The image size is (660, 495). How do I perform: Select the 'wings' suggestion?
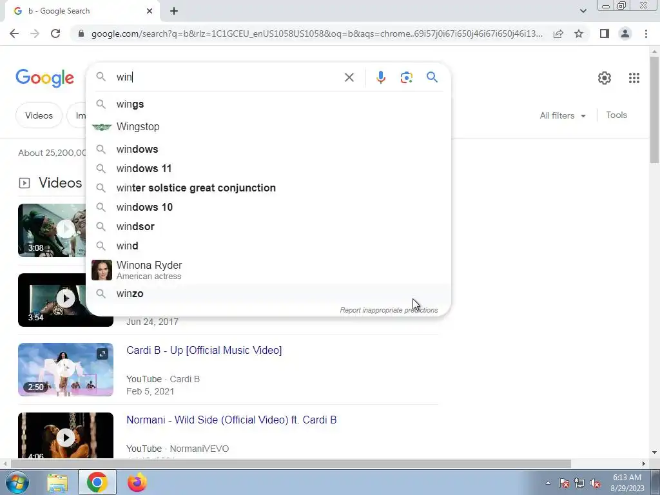pos(268,104)
